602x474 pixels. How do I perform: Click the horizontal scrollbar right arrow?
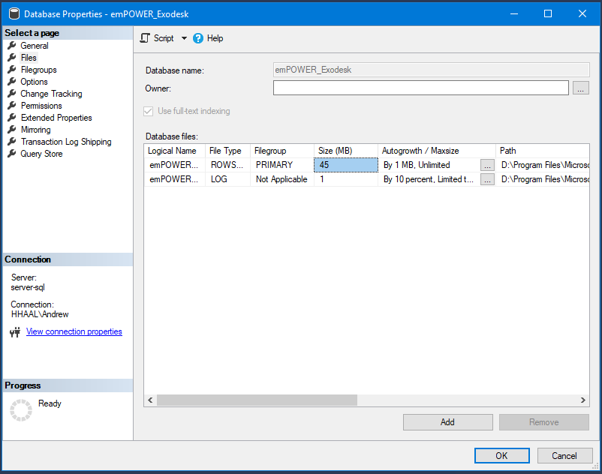tap(583, 400)
